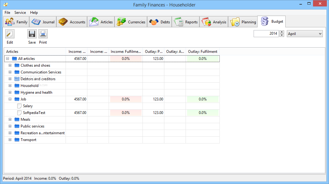Collapse the Job tree node
This screenshot has height=184, width=329.
point(10,99)
